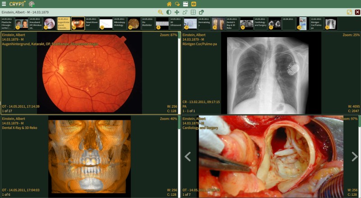This screenshot has height=198, width=361.
Task: Open the grid layout selector
Action: [193, 12]
